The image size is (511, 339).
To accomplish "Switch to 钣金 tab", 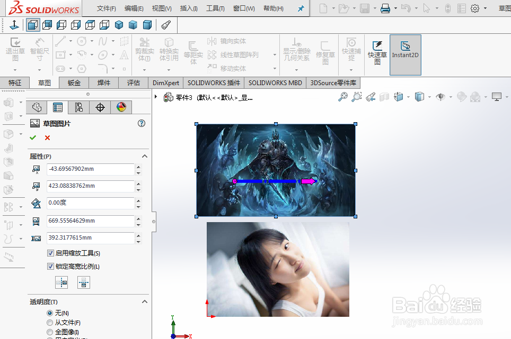I will pyautogui.click(x=74, y=83).
